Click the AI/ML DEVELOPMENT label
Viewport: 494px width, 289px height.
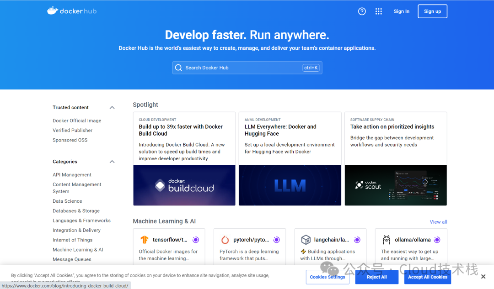pyautogui.click(x=263, y=120)
